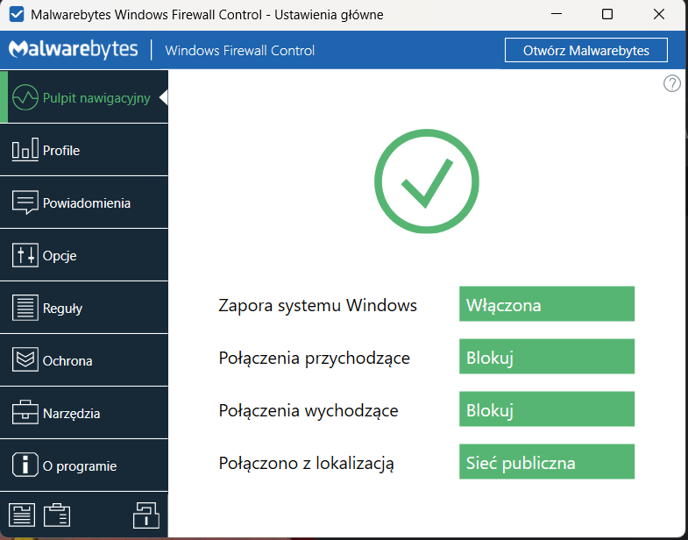This screenshot has width=688, height=540.
Task: Click the Opcje sliders icon
Action: 25,255
